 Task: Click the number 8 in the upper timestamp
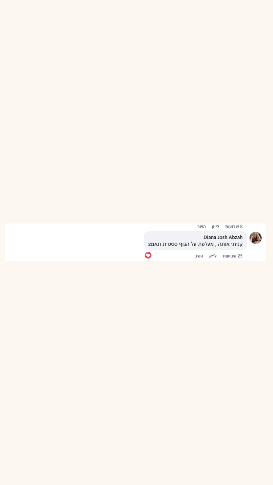241,227
